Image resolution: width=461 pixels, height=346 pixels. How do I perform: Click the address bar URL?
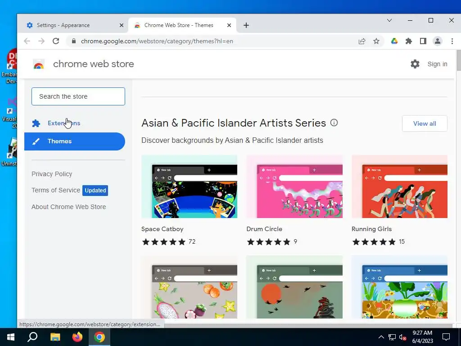click(157, 41)
